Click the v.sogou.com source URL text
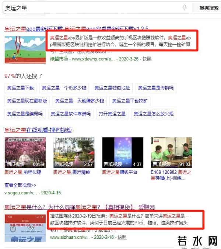Image resolution: width=221 pixels, height=249 pixels. [21, 193]
